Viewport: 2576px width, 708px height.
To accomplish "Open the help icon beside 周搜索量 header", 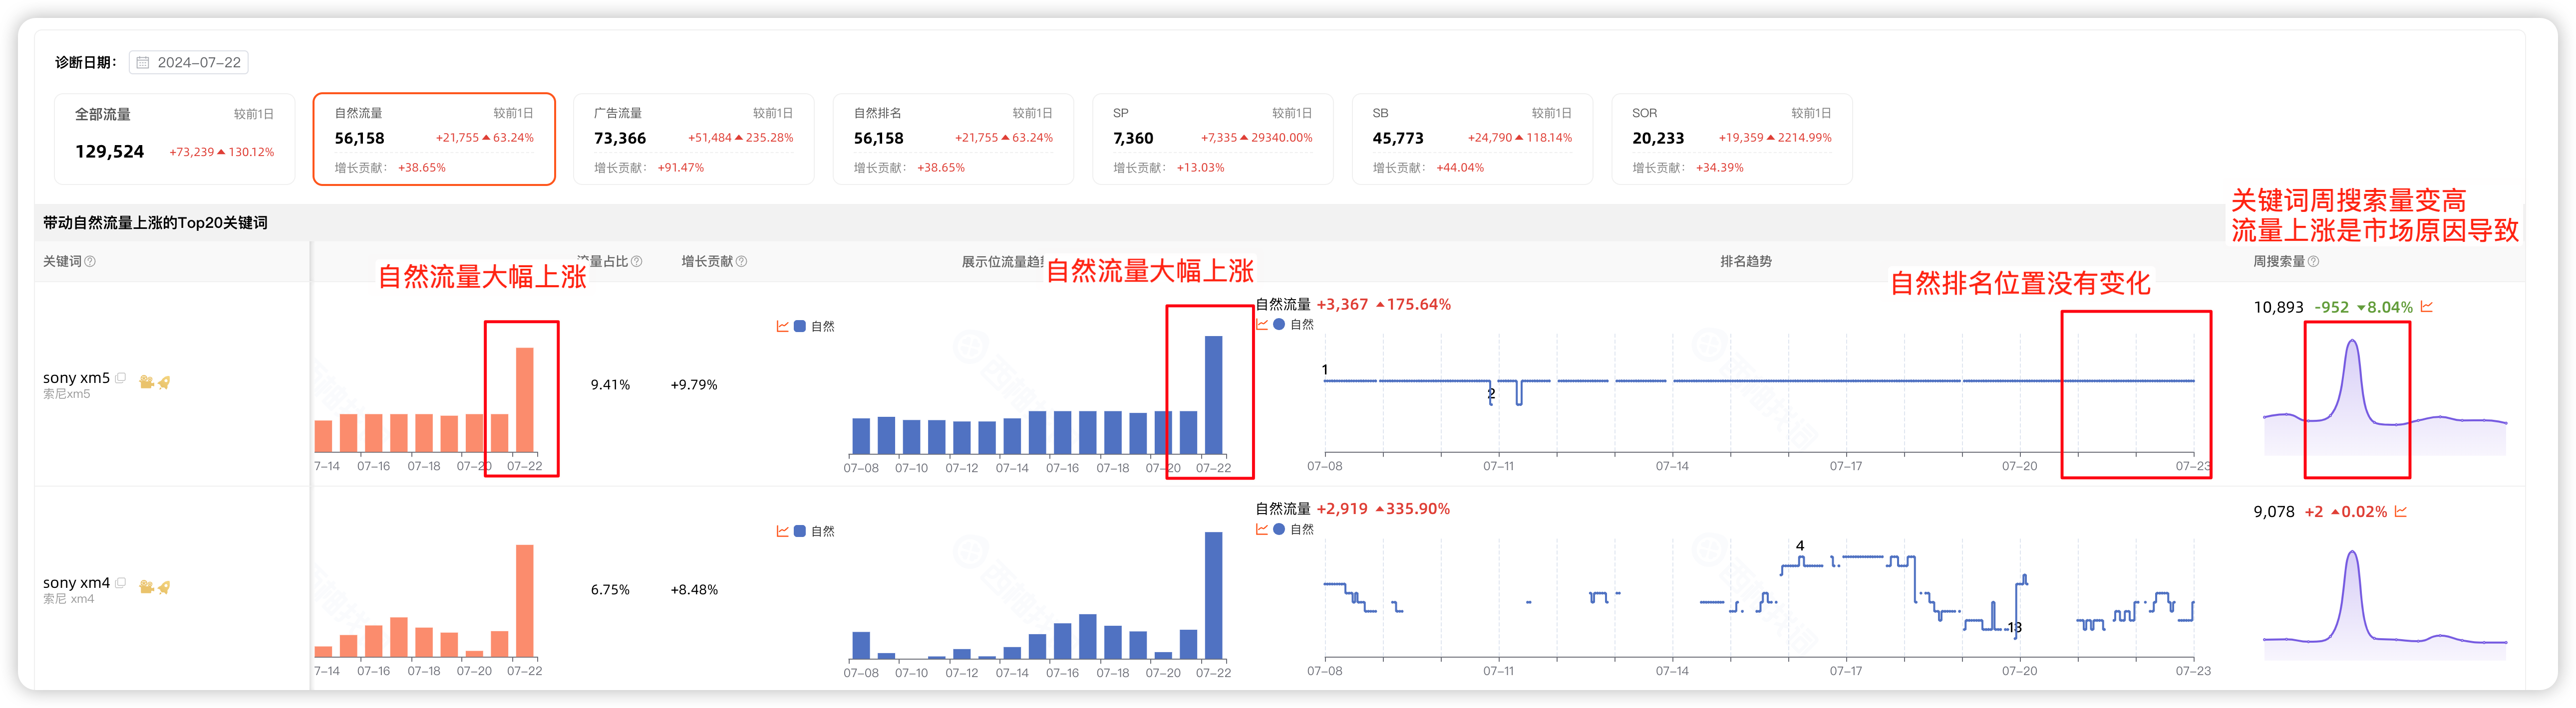I will pyautogui.click(x=2313, y=262).
